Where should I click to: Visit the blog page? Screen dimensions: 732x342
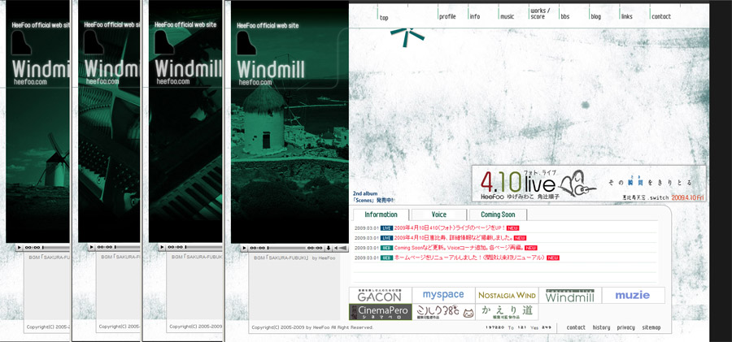point(595,16)
